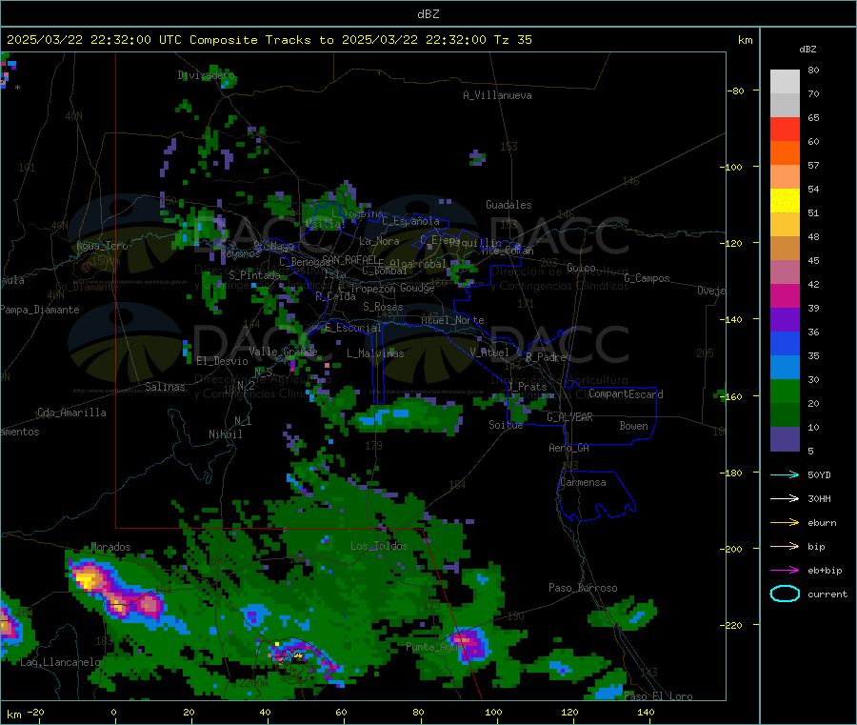Select the slate 5-10 dBZ swatch
This screenshot has width=857, height=725.
point(785,439)
